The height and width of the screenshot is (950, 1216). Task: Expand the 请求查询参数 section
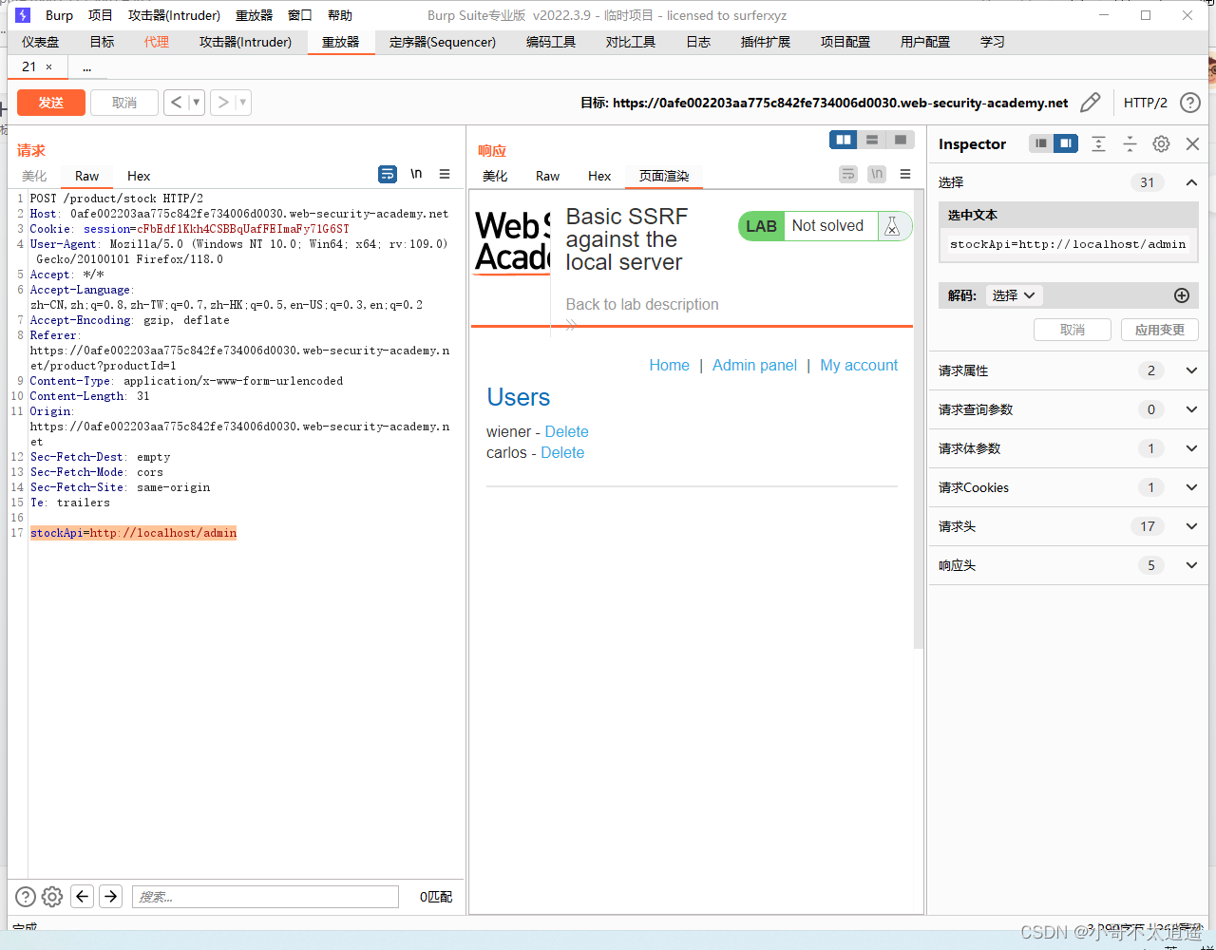coord(1191,409)
